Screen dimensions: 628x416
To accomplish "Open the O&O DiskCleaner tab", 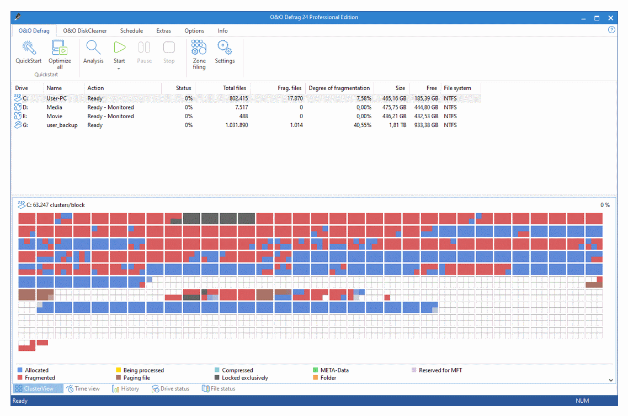I will [85, 30].
